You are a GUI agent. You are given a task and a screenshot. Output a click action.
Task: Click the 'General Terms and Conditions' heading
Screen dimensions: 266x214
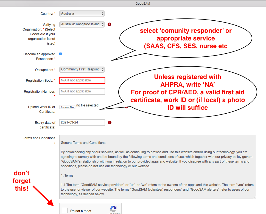(x=83, y=143)
